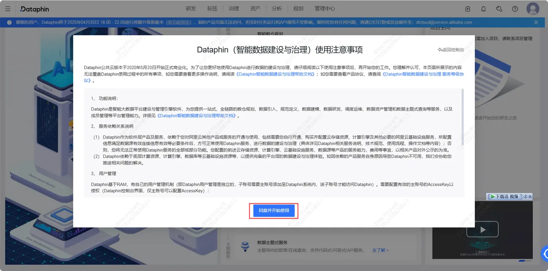Click the 去了解 > link for 数据主题式服务
This screenshot has height=271, width=548.
coord(380,250)
